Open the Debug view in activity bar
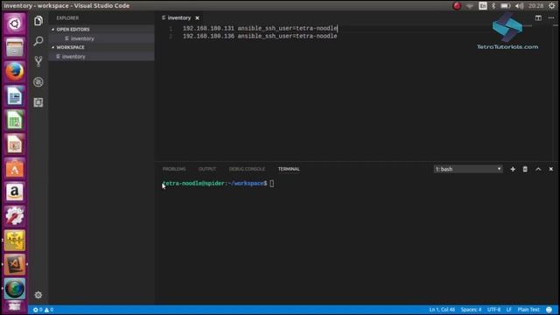The height and width of the screenshot is (315, 560). [x=38, y=82]
